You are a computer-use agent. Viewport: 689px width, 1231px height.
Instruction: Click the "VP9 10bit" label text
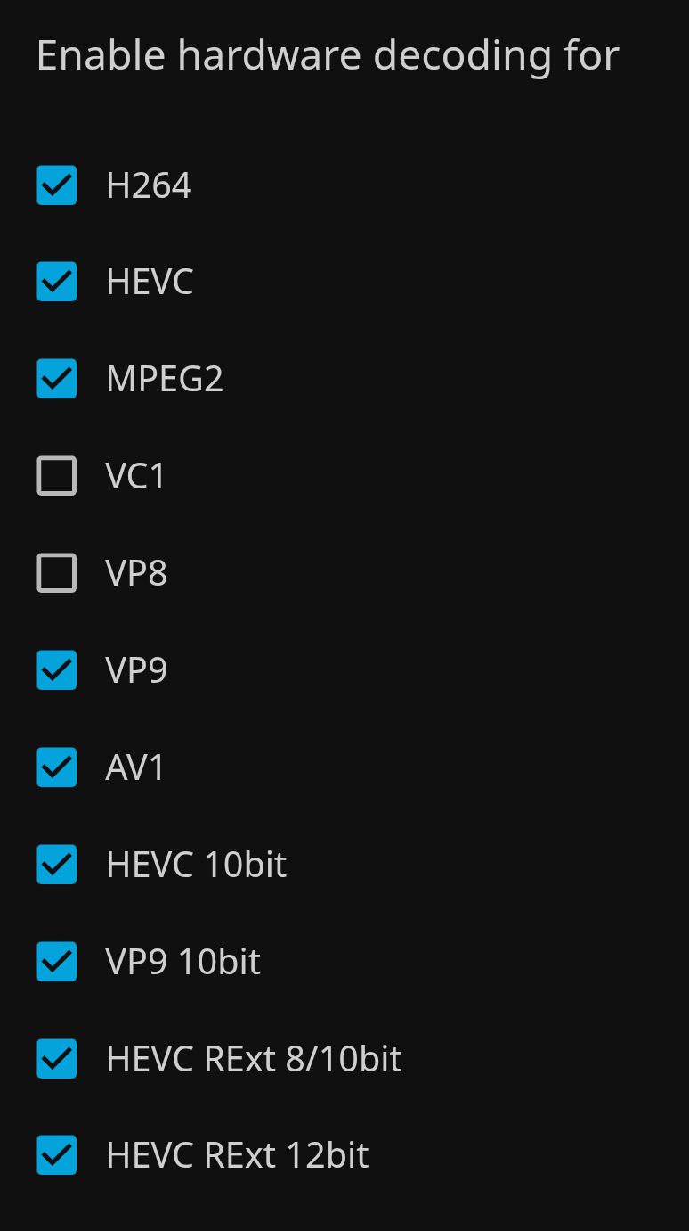tap(183, 962)
